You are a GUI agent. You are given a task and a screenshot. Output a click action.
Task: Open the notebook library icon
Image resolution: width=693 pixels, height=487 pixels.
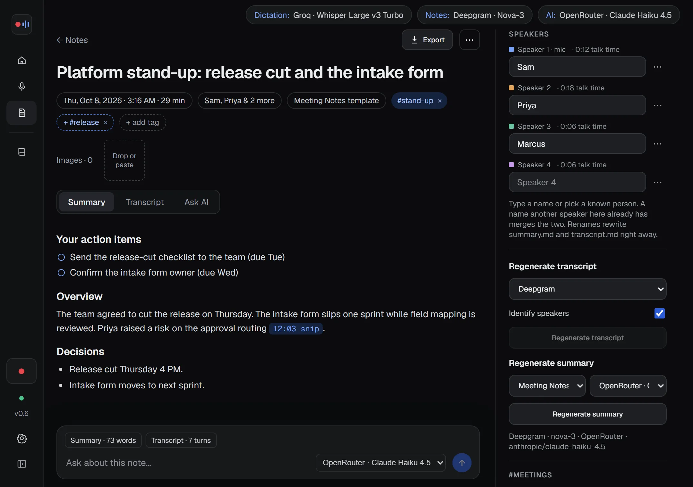click(x=21, y=152)
